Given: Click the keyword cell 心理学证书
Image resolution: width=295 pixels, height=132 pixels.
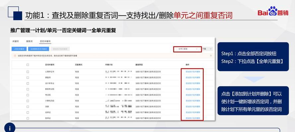Looking at the screenshot, I should [x=50, y=72].
